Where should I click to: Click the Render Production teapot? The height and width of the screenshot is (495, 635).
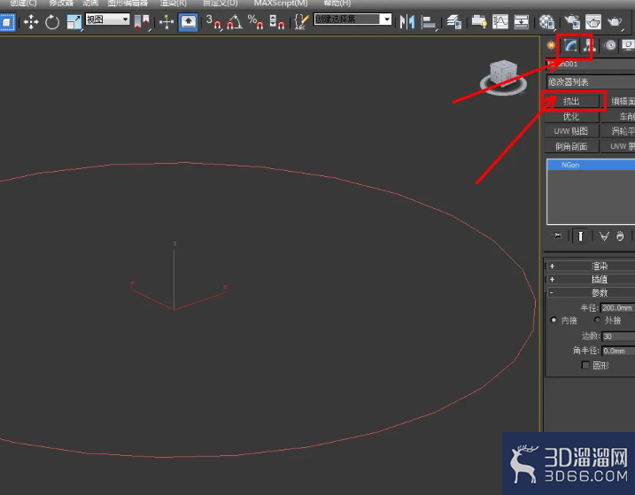(x=615, y=22)
